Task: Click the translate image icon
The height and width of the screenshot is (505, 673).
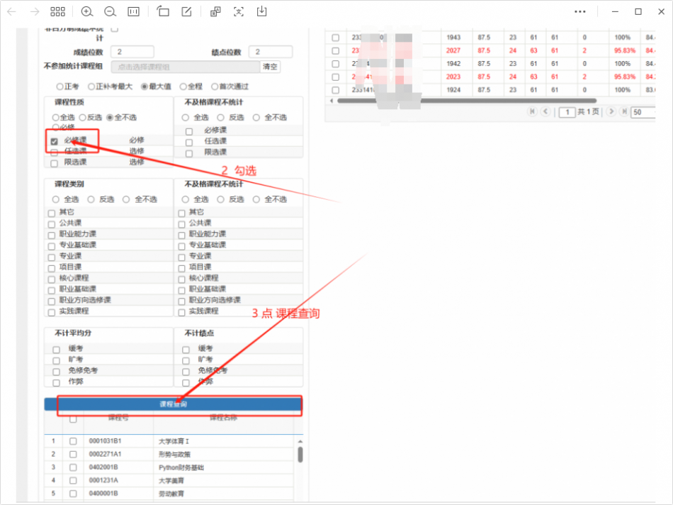Action: pyautogui.click(x=216, y=11)
